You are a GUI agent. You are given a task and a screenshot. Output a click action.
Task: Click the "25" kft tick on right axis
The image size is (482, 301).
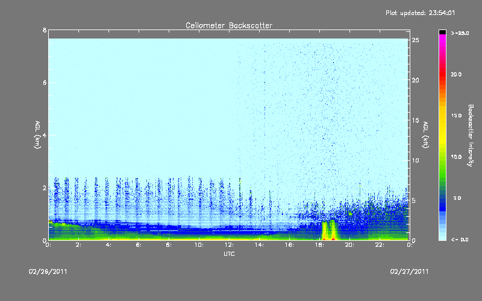click(x=415, y=40)
